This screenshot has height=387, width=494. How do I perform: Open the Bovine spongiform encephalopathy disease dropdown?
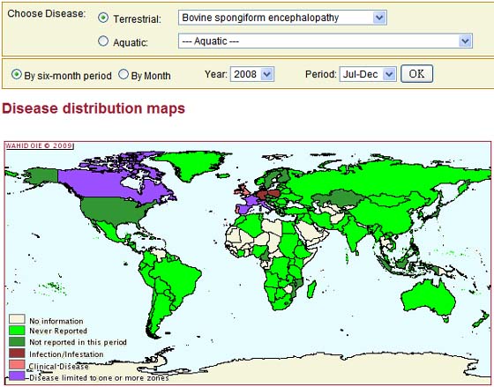[282, 18]
